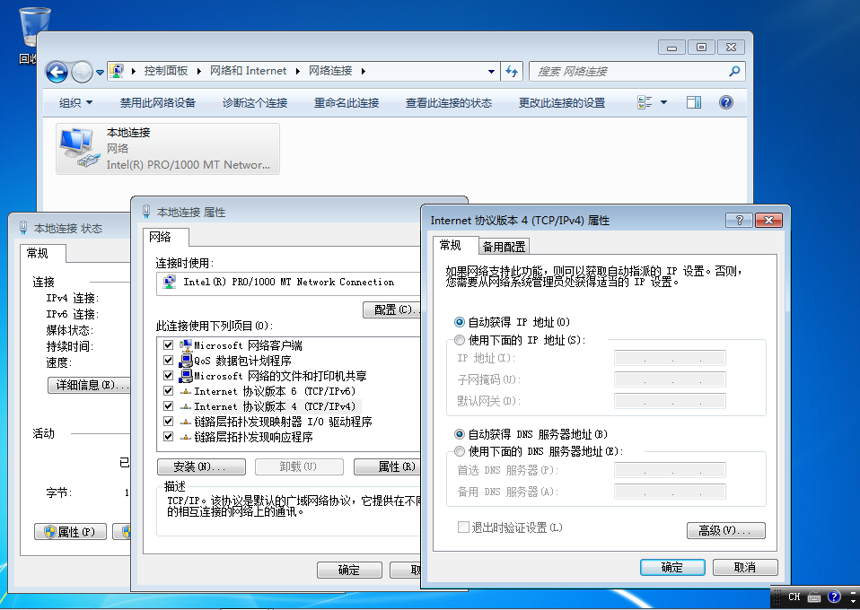Click the help icon on TCP/IPv4 dialog title bar
Viewport: 860px width, 610px height.
[x=740, y=220]
